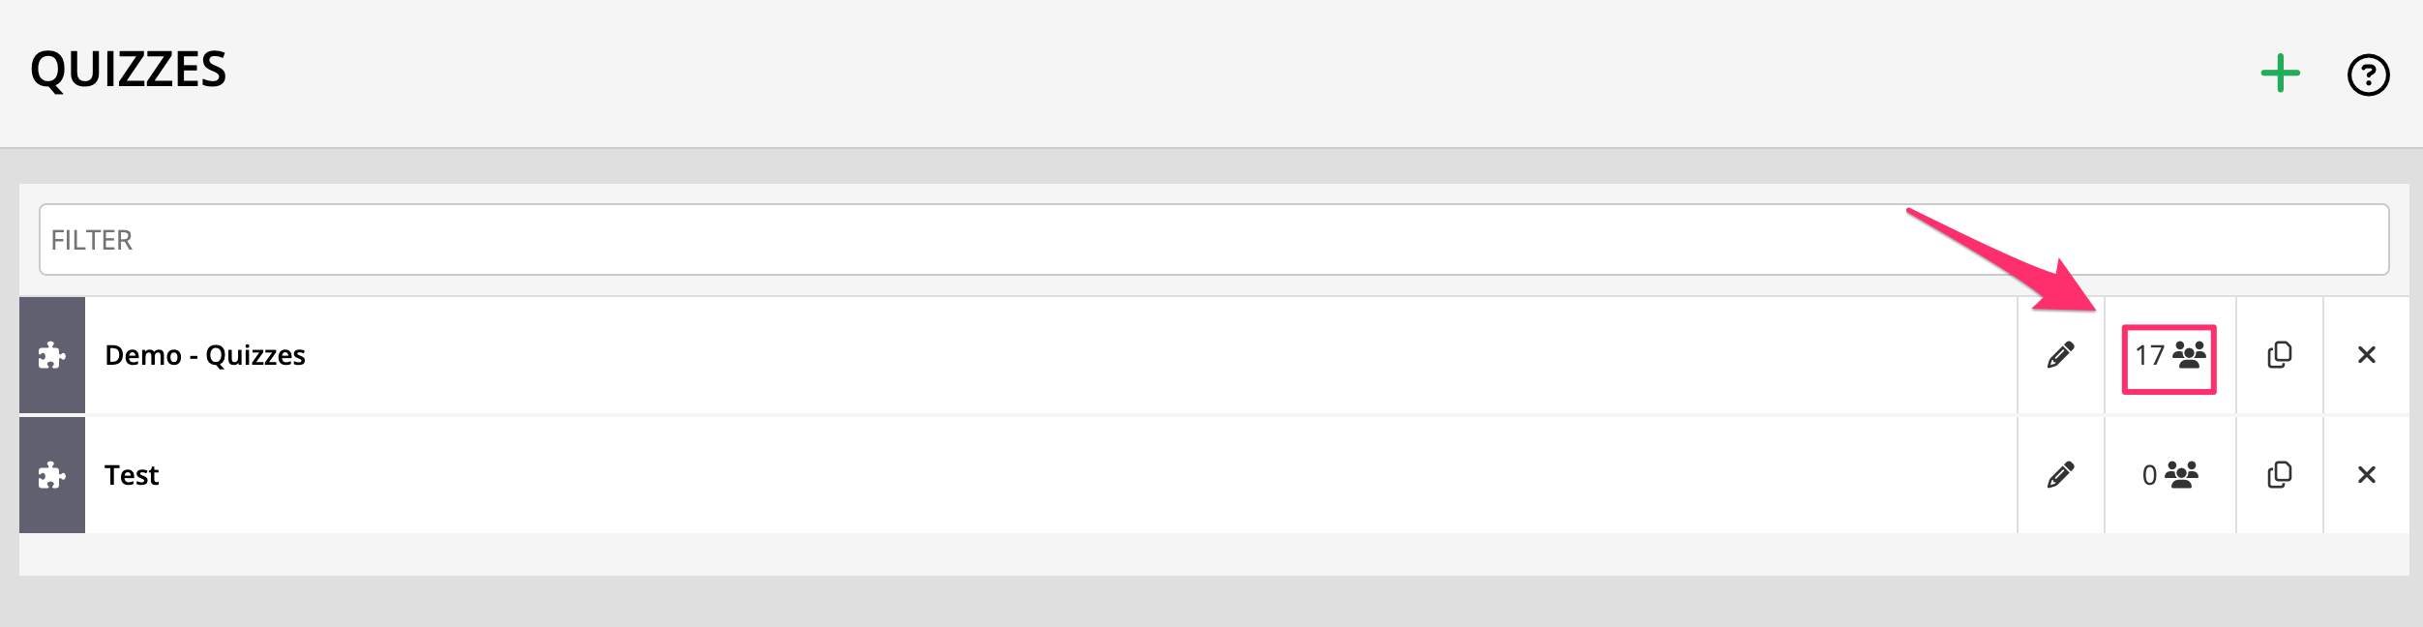Click the number 17 participant count

point(2149,356)
